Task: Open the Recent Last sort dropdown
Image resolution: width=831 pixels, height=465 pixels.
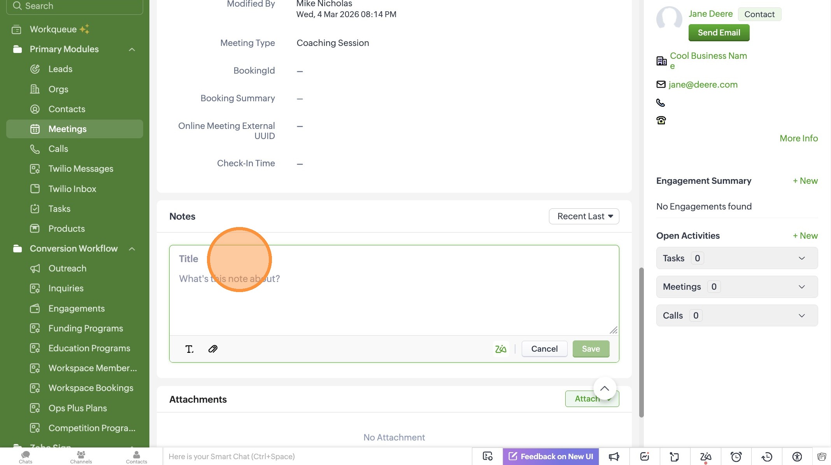Action: (x=584, y=217)
